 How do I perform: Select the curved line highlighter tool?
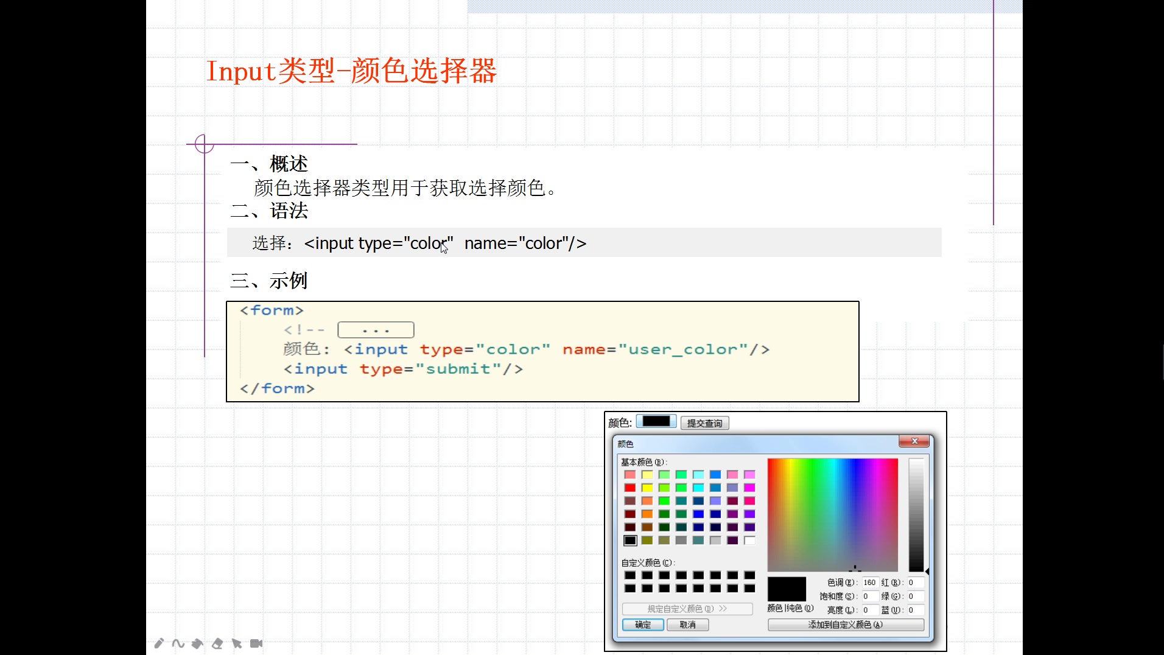pos(178,643)
